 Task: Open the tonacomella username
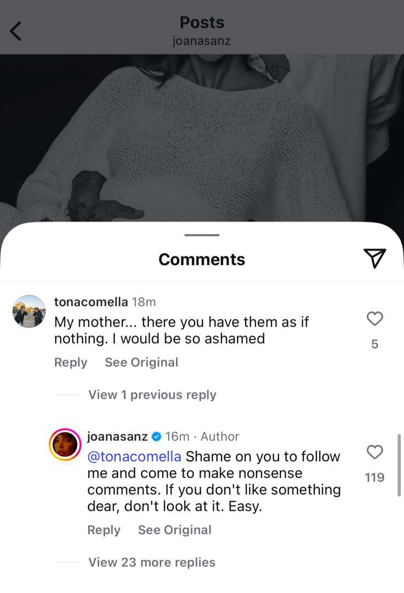pyautogui.click(x=91, y=301)
